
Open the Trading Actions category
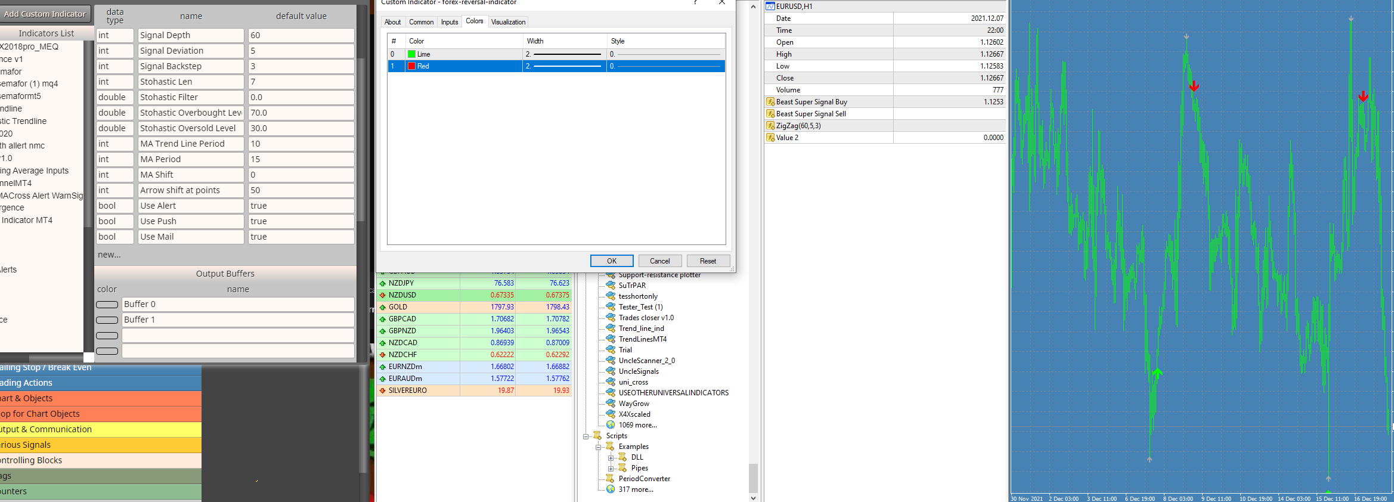[x=101, y=383]
